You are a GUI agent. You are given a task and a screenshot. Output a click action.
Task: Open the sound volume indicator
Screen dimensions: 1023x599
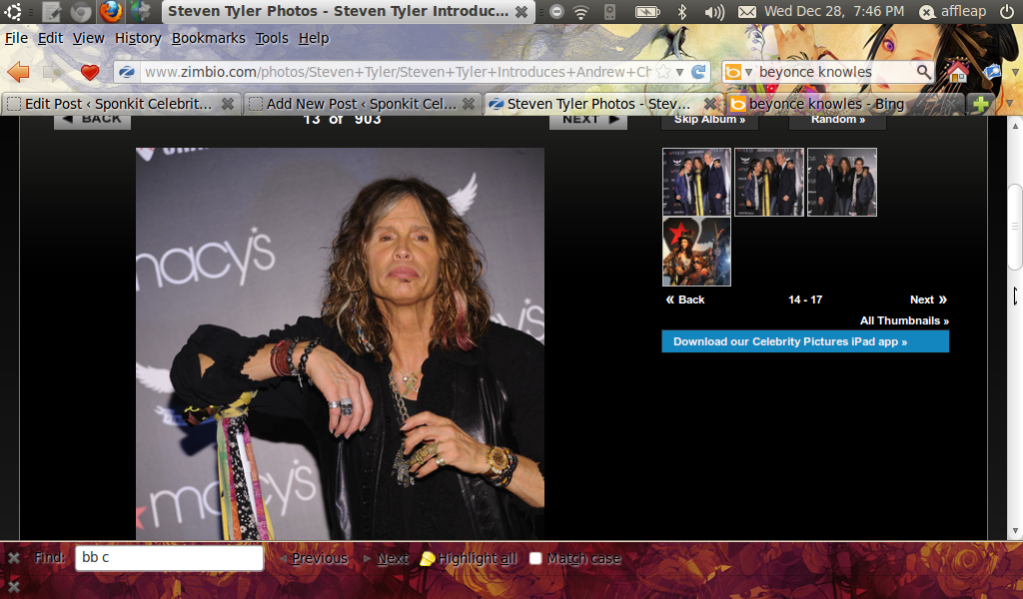tap(714, 12)
